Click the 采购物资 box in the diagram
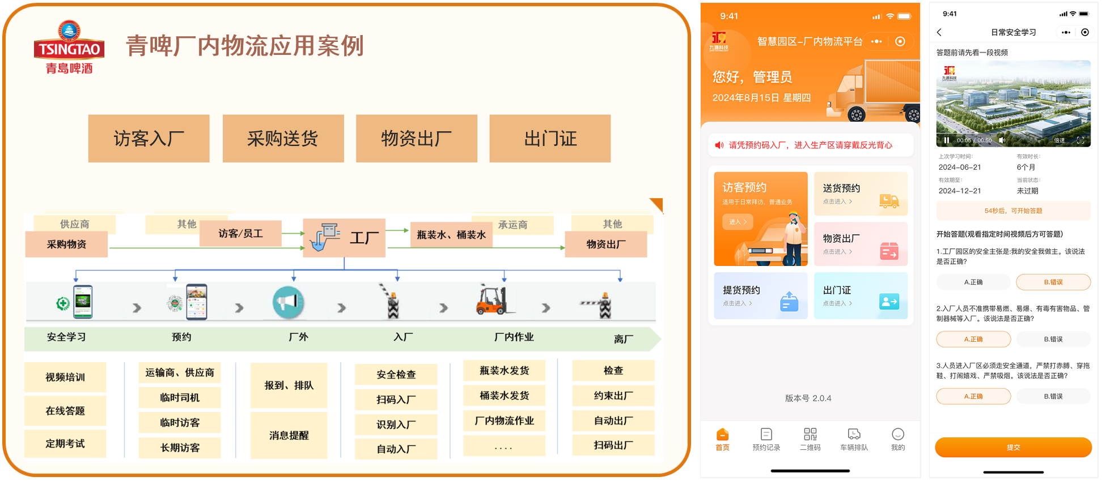Screen dimensions: 1106x481 66,244
